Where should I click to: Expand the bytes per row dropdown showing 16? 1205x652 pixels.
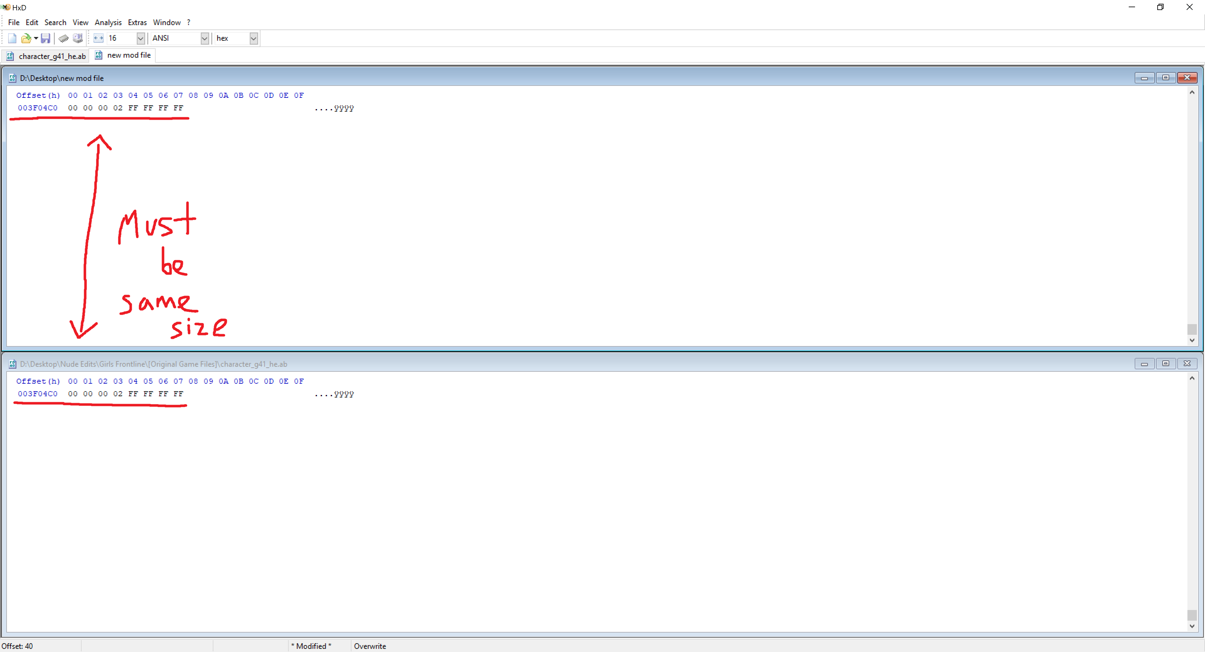140,38
